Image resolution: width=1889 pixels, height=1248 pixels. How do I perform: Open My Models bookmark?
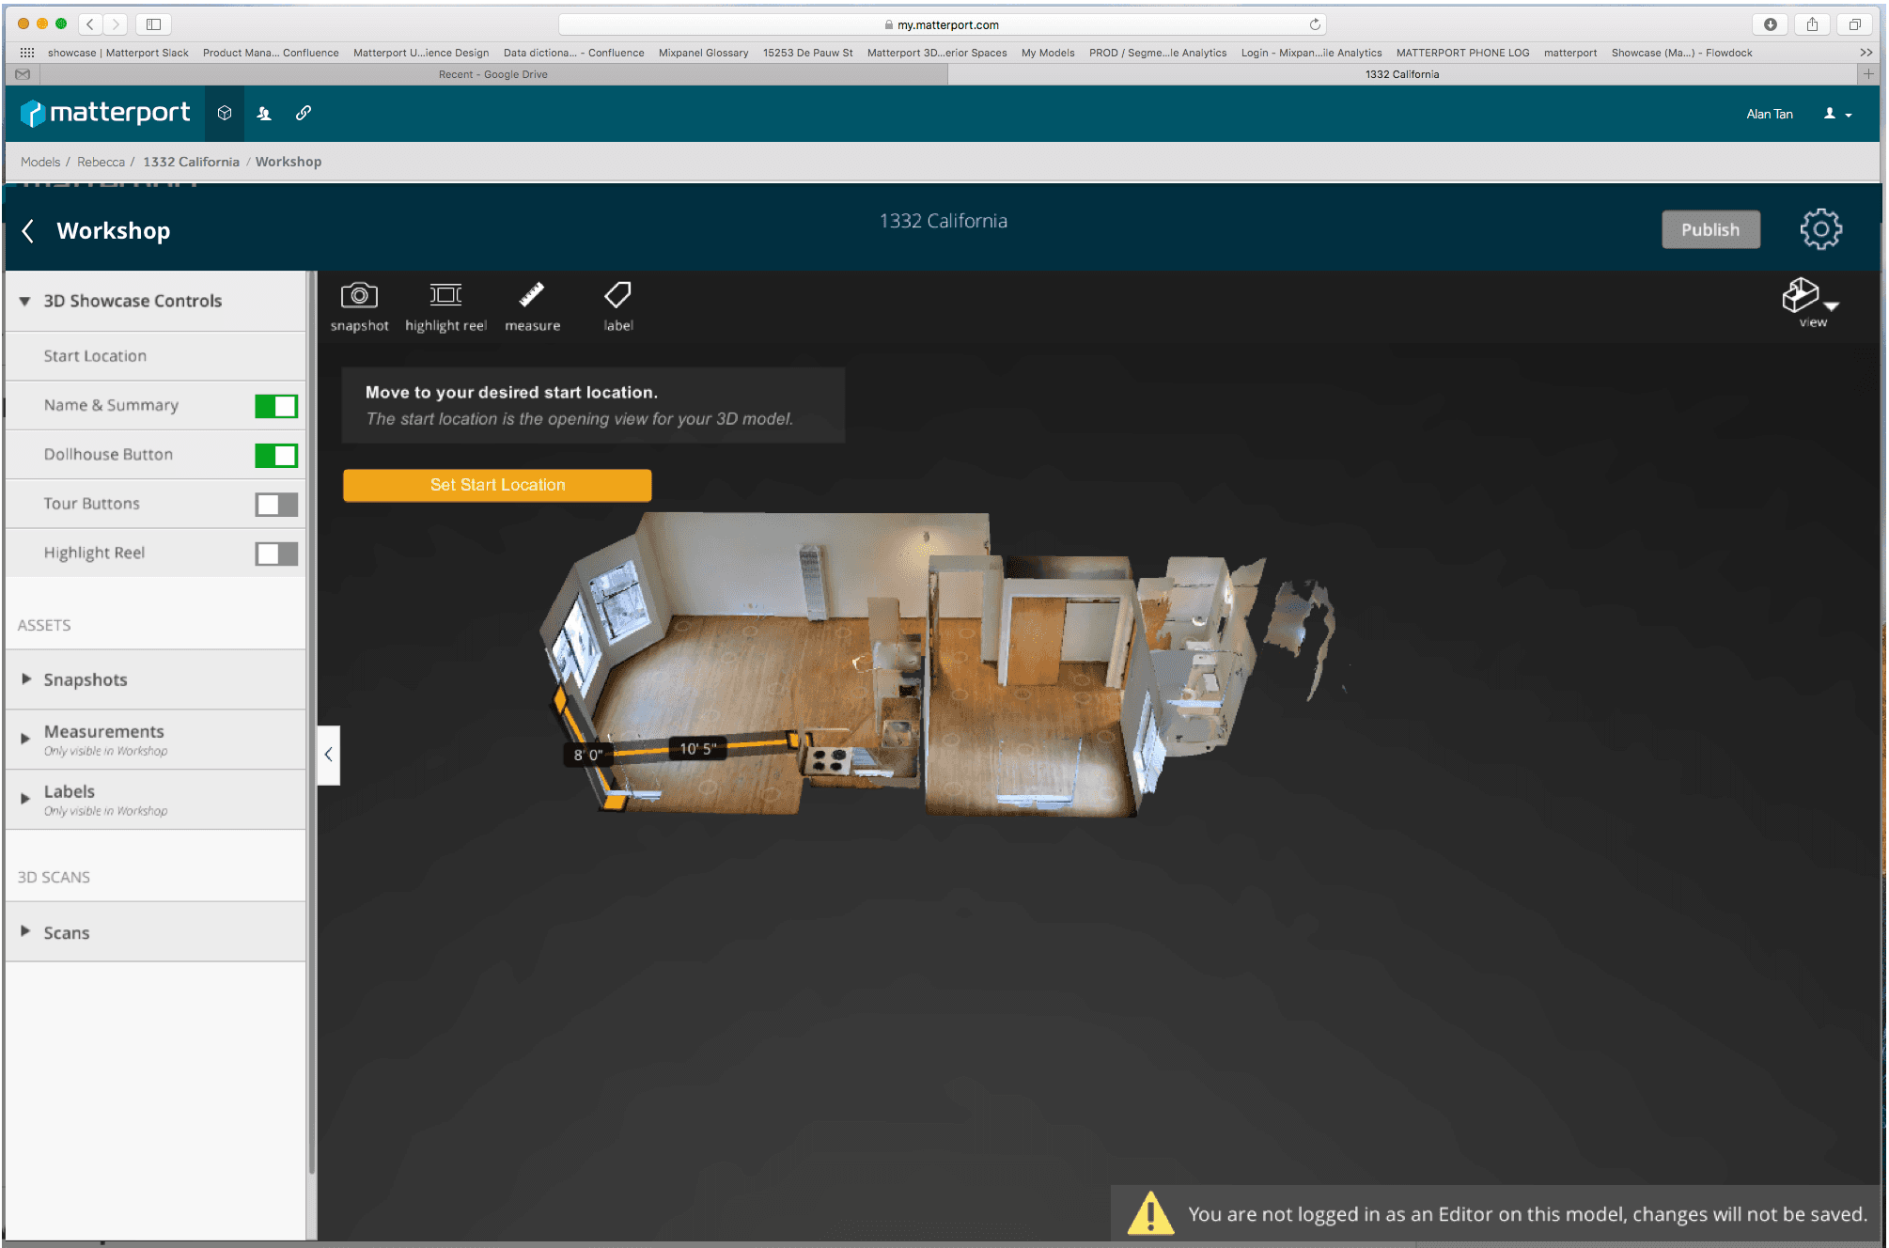1048,53
